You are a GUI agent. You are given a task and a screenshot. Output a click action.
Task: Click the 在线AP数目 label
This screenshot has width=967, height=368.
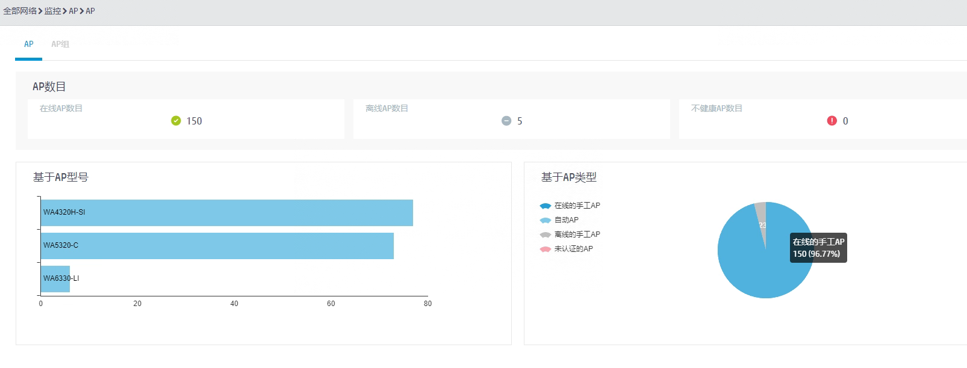click(x=61, y=108)
